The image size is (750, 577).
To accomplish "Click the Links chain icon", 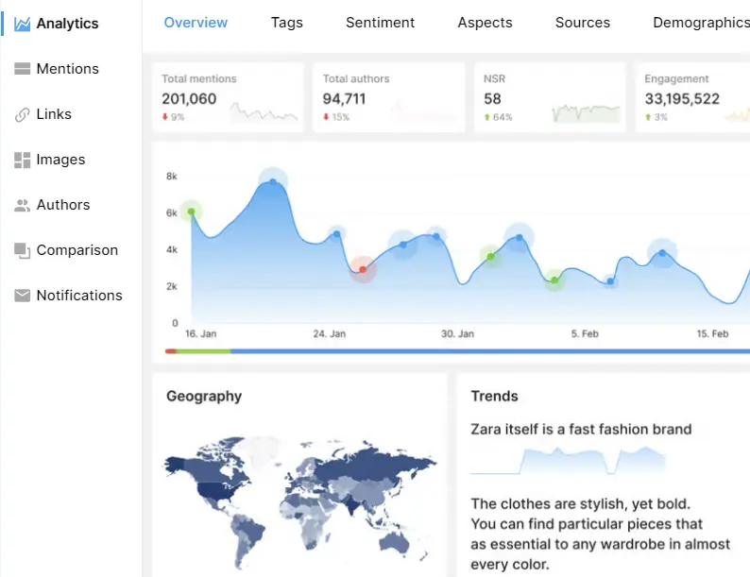I will 23,114.
